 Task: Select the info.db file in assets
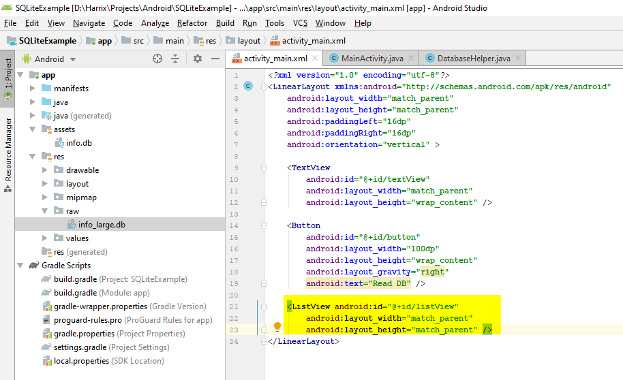pos(78,143)
